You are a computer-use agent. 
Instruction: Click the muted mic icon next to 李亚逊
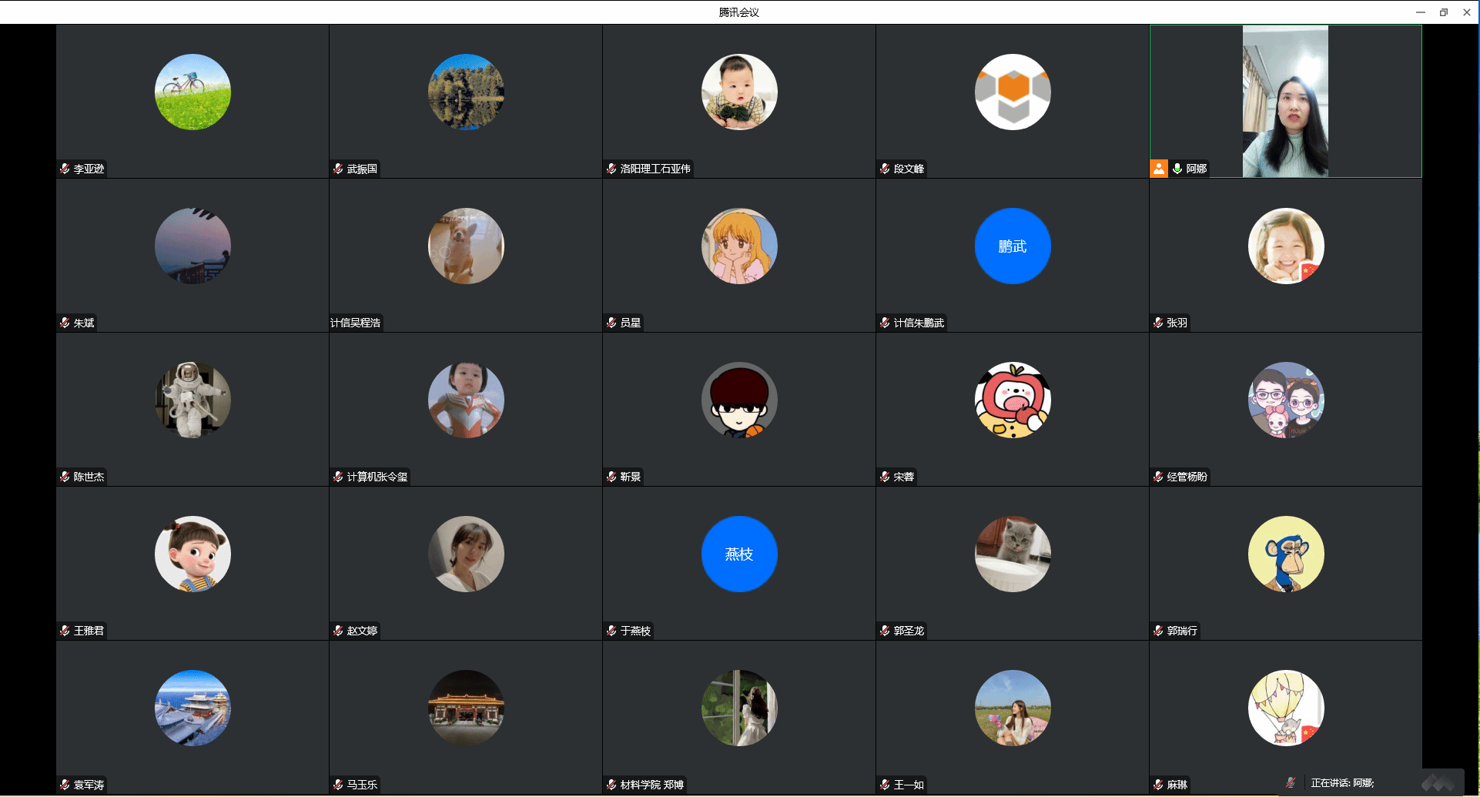(x=65, y=169)
